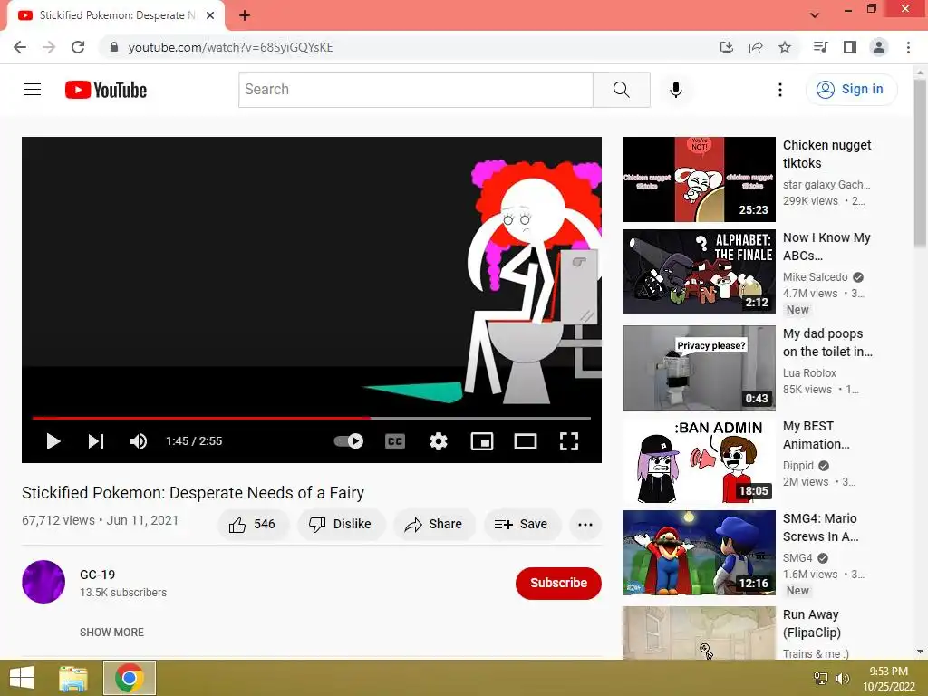Open File Explorer from taskbar
Screen dimensions: 928x696
click(73, 678)
